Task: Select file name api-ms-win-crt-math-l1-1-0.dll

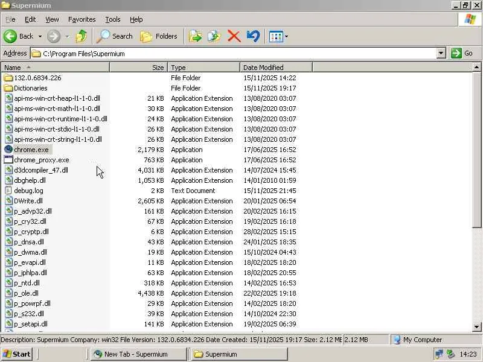Action: (x=57, y=109)
